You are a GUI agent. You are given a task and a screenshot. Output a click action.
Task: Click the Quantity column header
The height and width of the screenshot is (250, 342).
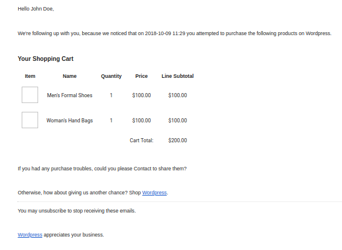[x=111, y=76]
